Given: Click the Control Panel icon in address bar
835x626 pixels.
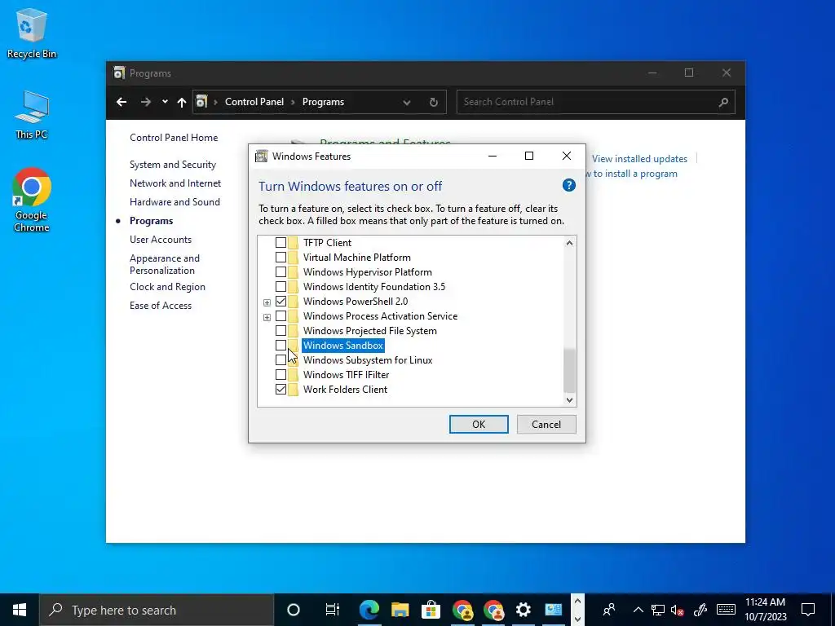Looking at the screenshot, I should click(x=201, y=102).
